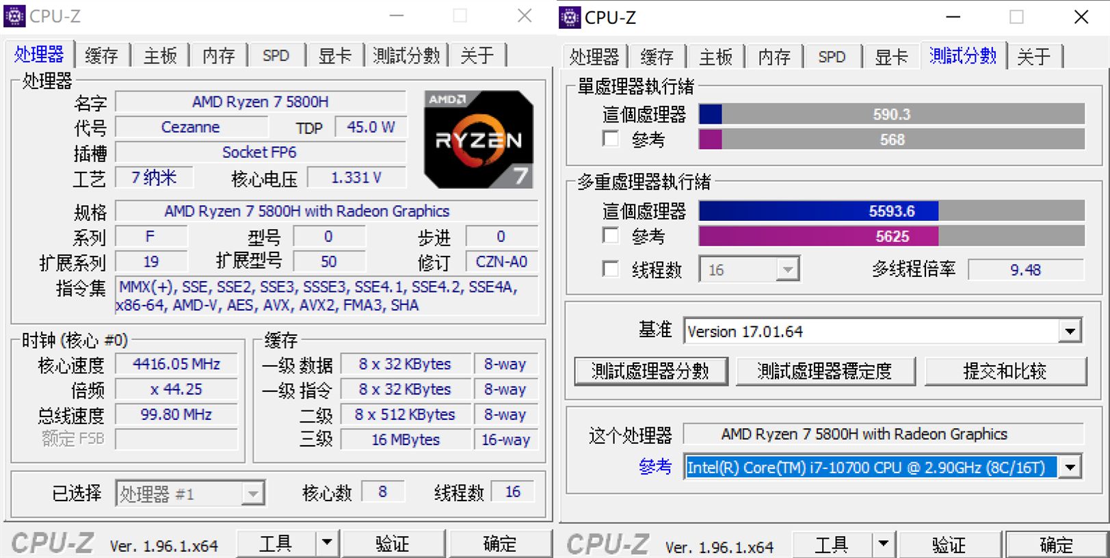Click the 倍频 value x 44.25

tap(176, 389)
